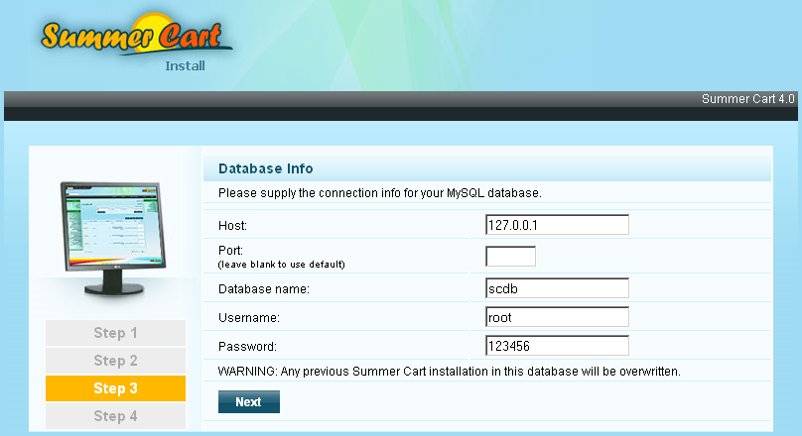Screen dimensions: 802x436
Task: Select the highlighted Step 3 item
Action: coord(115,388)
